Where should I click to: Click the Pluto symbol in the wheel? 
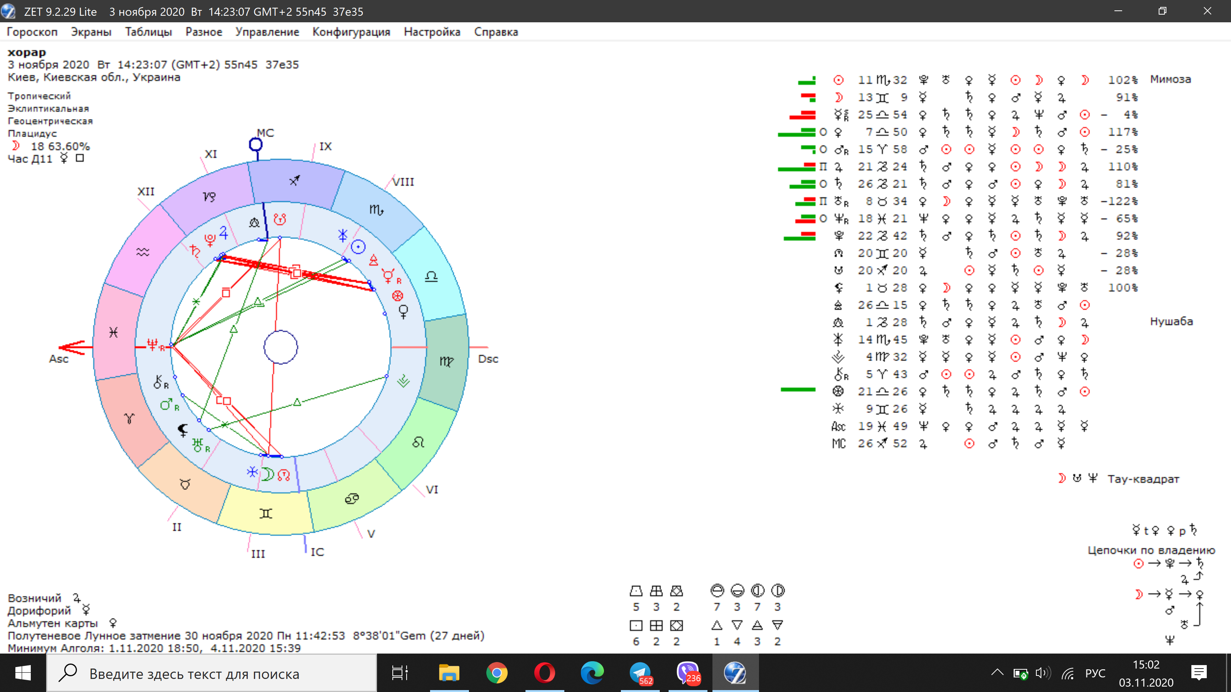pyautogui.click(x=210, y=240)
